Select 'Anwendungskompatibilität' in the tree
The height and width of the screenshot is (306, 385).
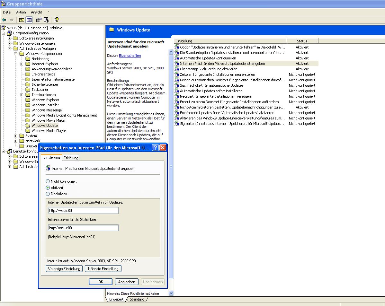coord(51,69)
